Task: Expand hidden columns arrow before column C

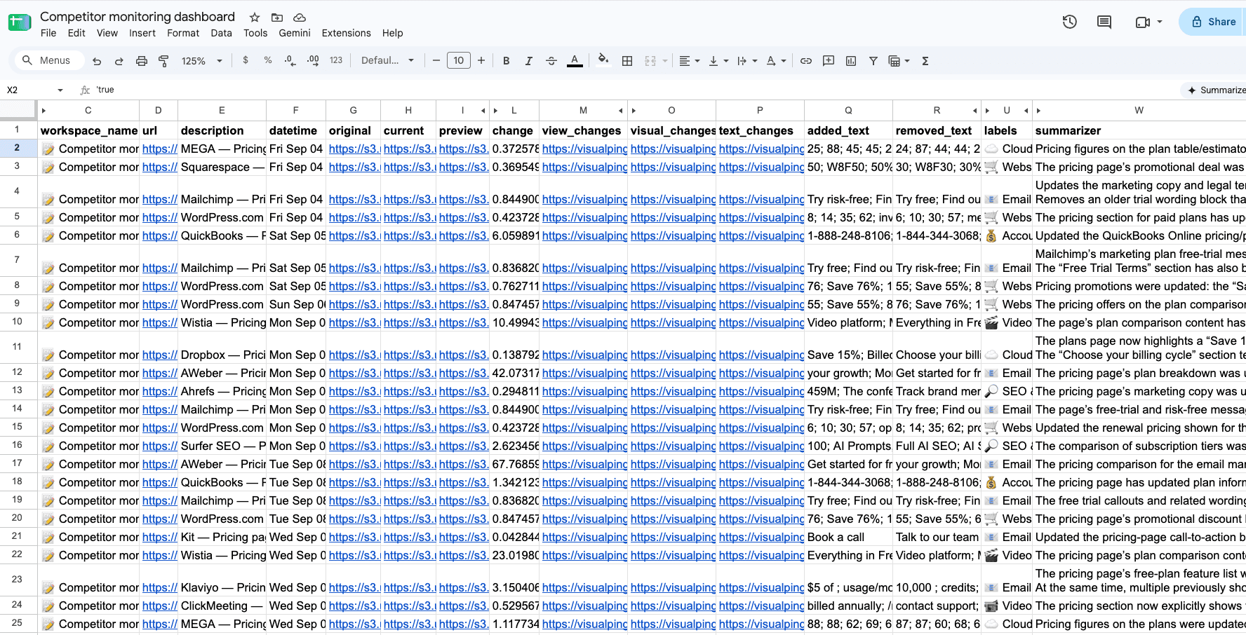Action: (43, 111)
